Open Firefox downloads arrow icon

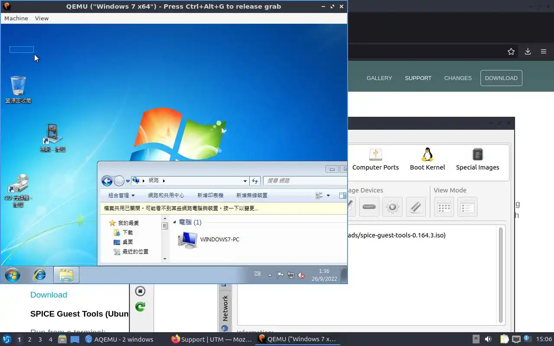pos(528,51)
